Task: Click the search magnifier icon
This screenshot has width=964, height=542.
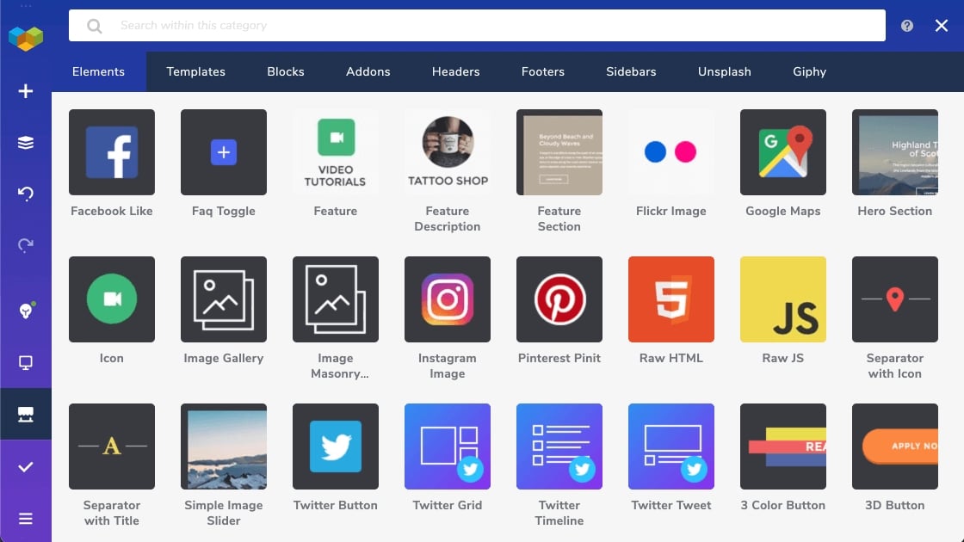Action: point(94,26)
